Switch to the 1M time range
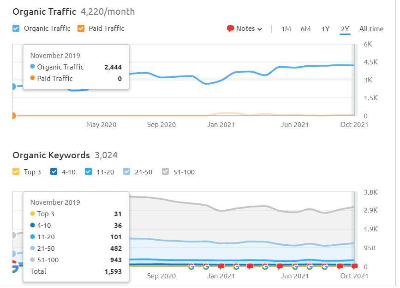The height and width of the screenshot is (288, 400). [x=286, y=29]
